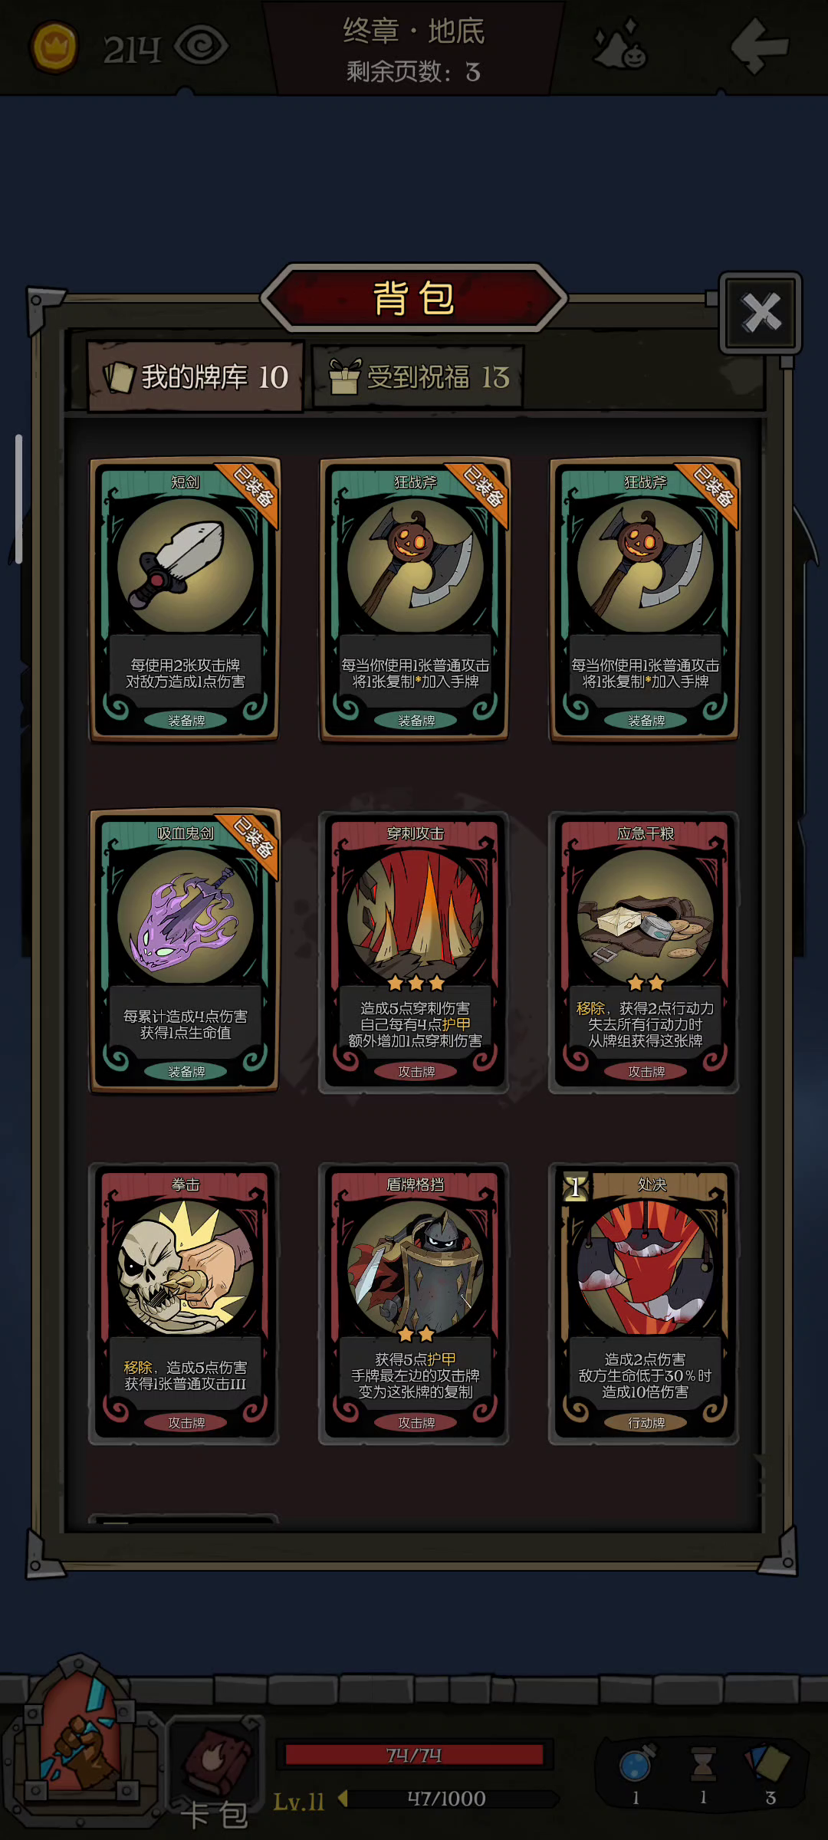Switch to 我的牌库 deck tab
The image size is (828, 1840).
coord(196,376)
